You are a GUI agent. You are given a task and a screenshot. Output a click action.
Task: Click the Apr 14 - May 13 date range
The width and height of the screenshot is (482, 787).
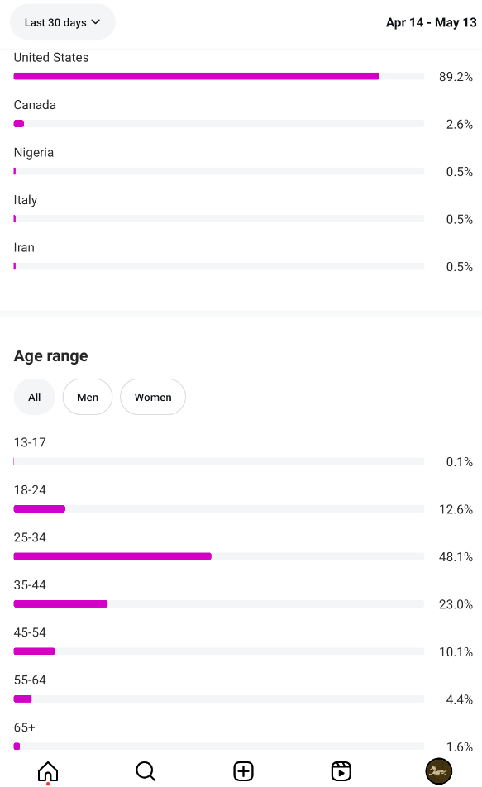coord(432,22)
